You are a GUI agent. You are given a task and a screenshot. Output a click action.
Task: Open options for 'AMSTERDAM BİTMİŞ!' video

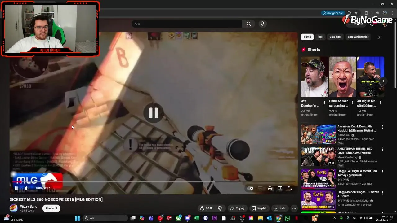(382, 149)
